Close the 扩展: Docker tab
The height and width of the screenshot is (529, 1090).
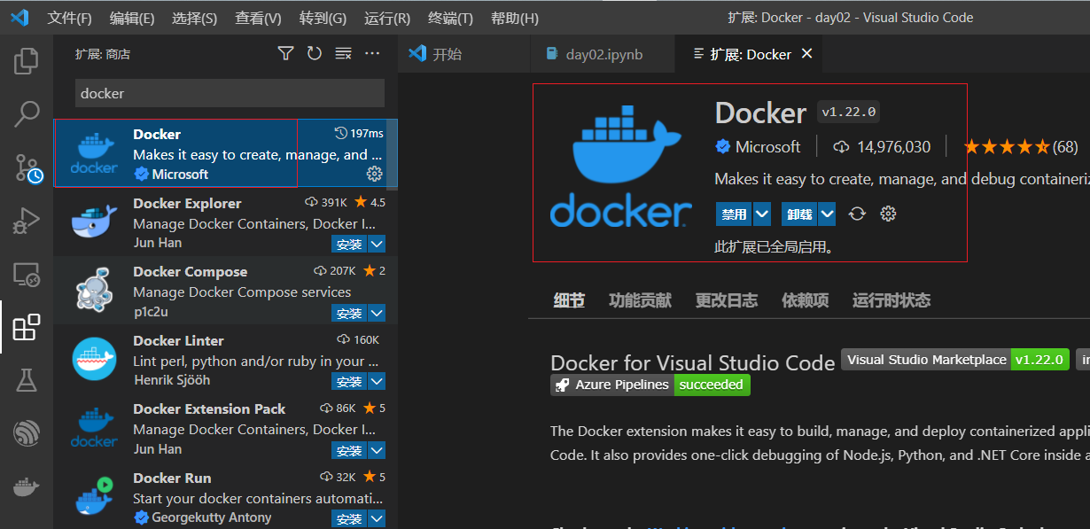pos(806,54)
